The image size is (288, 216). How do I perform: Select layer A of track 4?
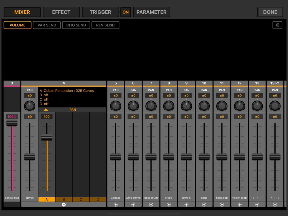tap(47, 199)
